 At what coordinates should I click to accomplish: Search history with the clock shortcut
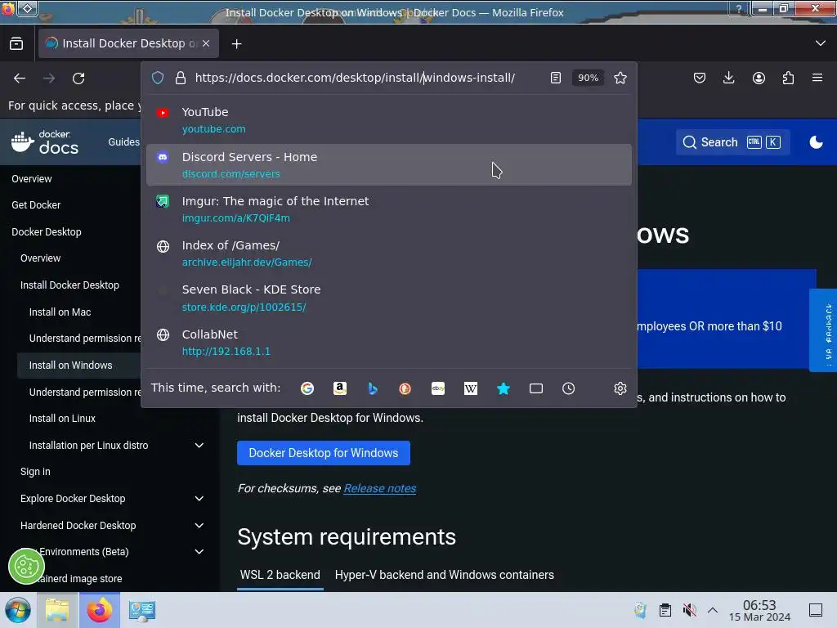[x=569, y=388]
